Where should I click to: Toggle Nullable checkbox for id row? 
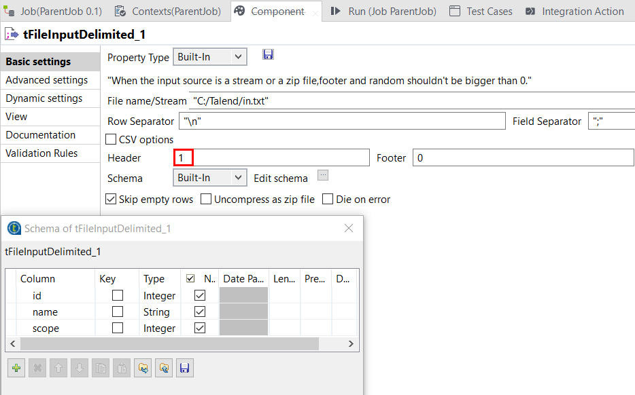(200, 295)
